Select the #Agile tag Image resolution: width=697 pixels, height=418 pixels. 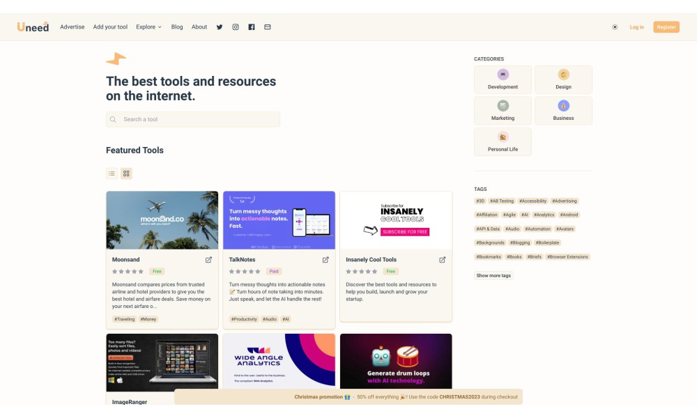point(510,215)
